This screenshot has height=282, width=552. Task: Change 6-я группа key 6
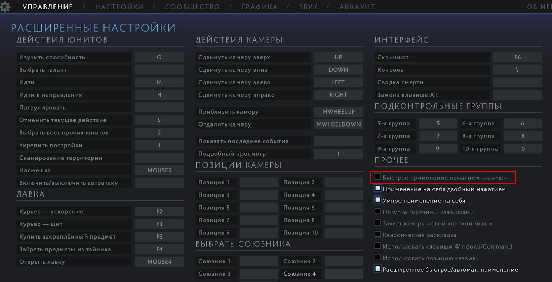tap(523, 123)
